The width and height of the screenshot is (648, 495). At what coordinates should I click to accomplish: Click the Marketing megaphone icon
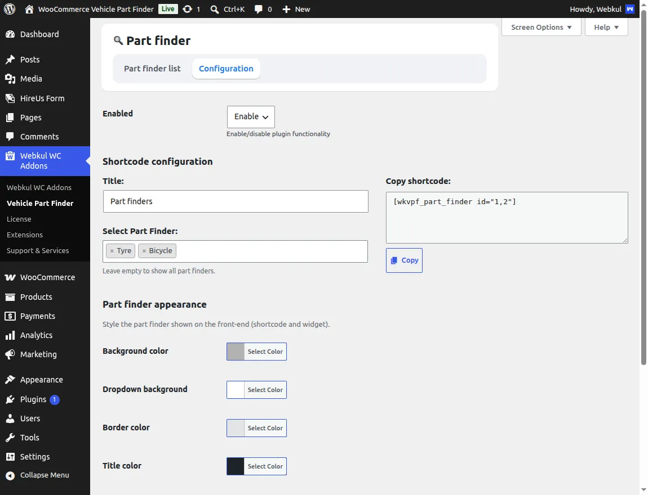[10, 354]
